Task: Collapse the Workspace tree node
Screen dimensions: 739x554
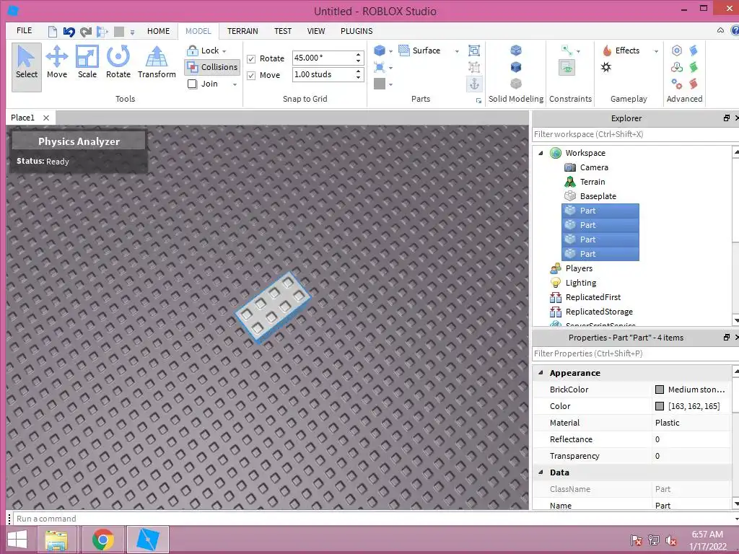Action: [541, 153]
